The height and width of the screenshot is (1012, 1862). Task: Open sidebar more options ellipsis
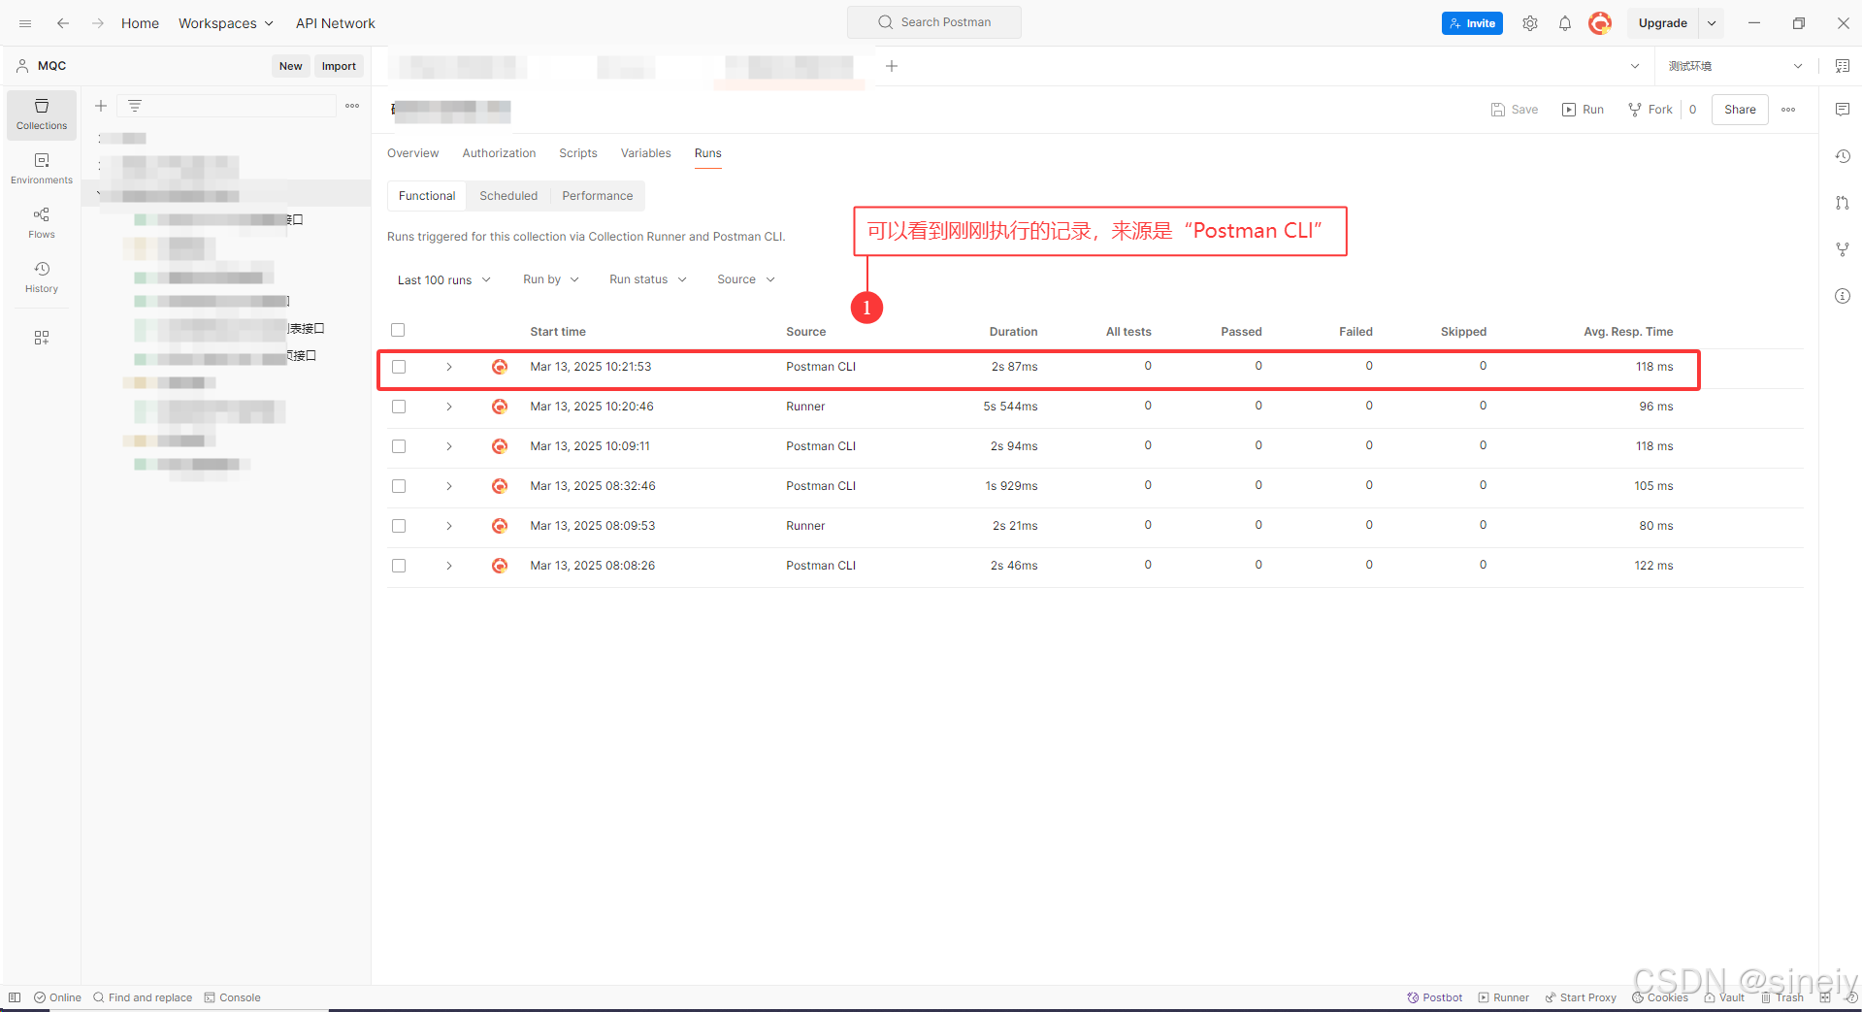[352, 106]
